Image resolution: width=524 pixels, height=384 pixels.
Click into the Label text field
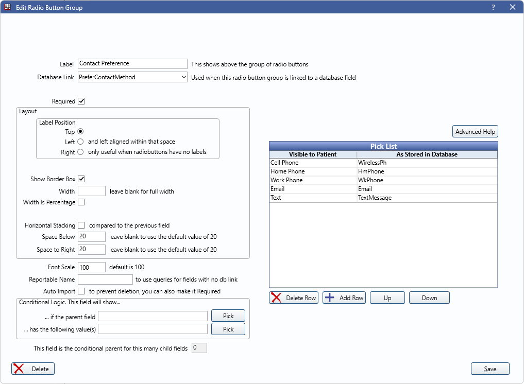(x=132, y=63)
